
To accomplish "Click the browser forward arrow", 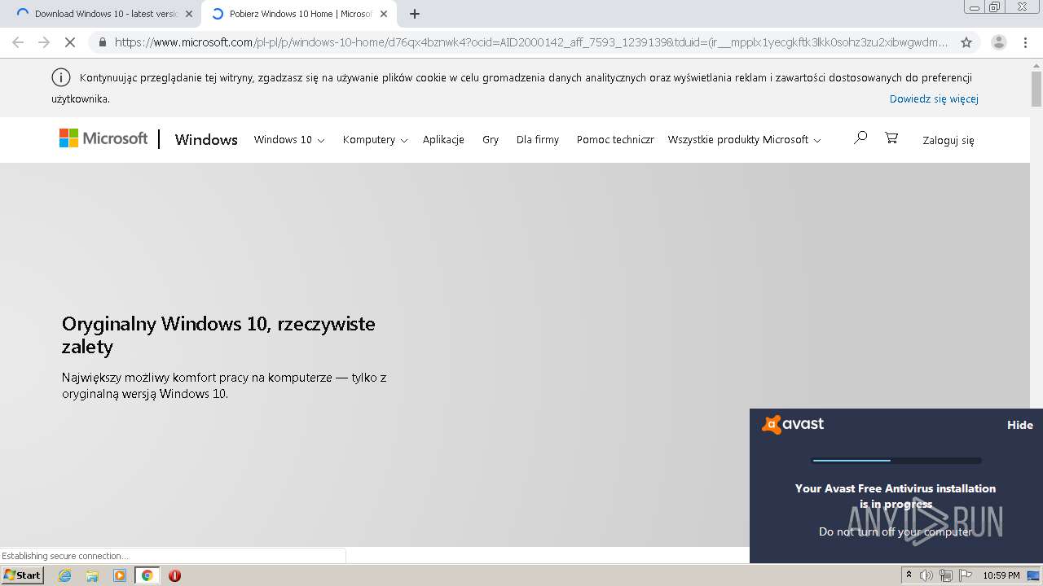I will click(44, 42).
